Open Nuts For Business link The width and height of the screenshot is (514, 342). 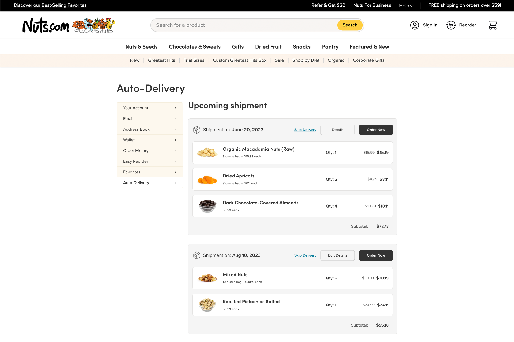(372, 5)
